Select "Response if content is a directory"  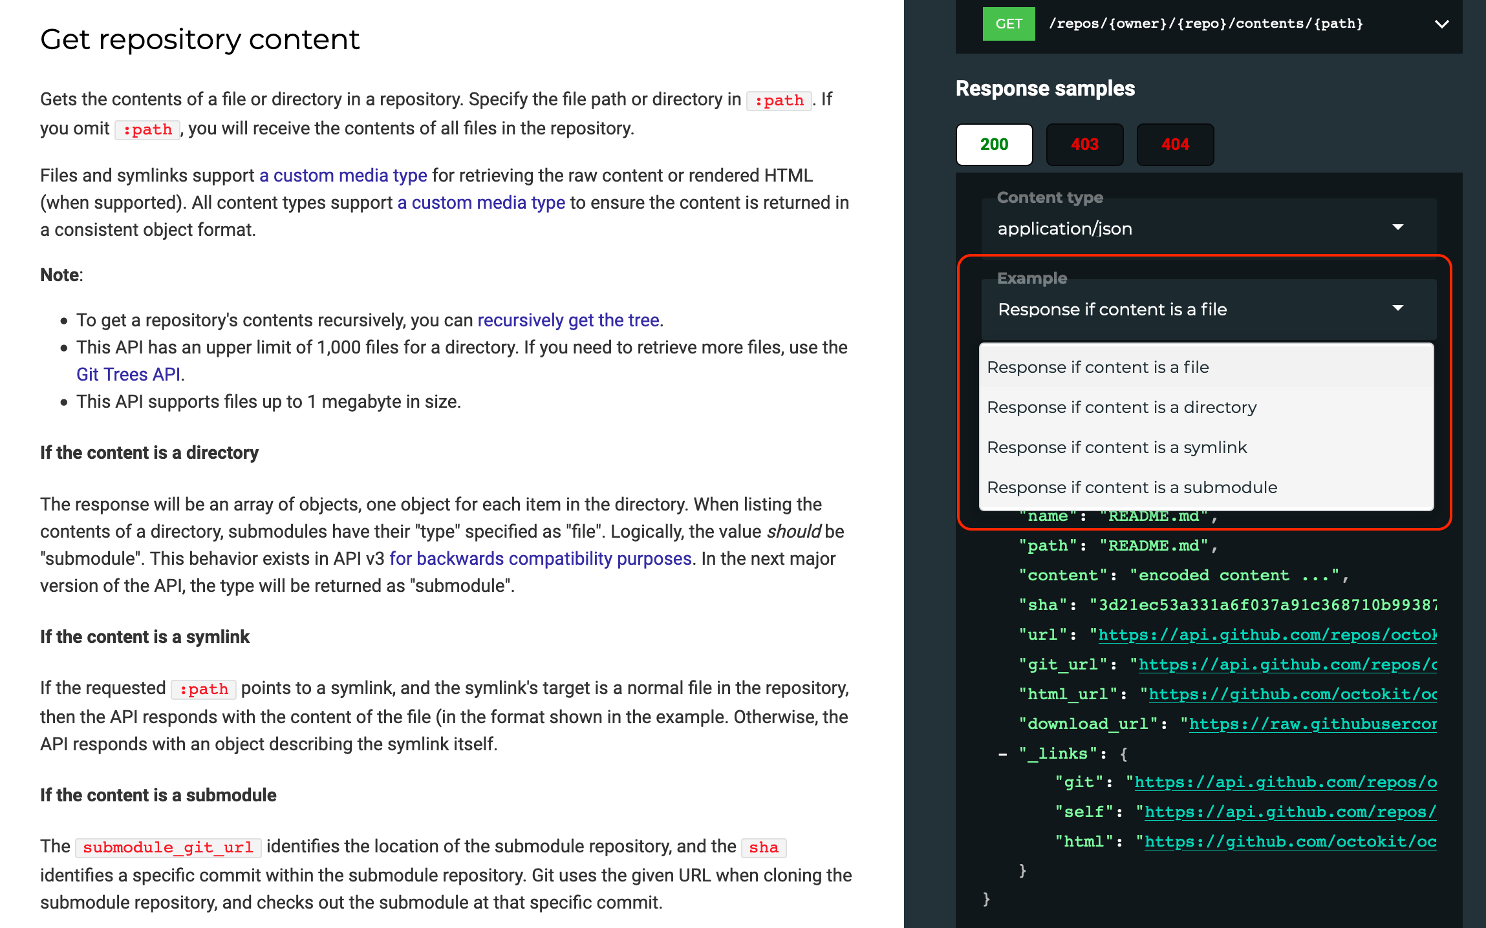click(x=1122, y=407)
